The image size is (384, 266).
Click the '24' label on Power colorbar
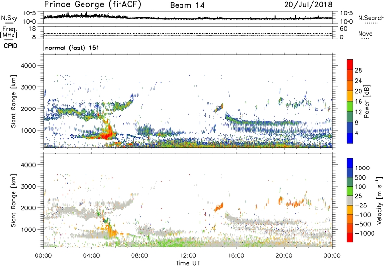(358, 81)
